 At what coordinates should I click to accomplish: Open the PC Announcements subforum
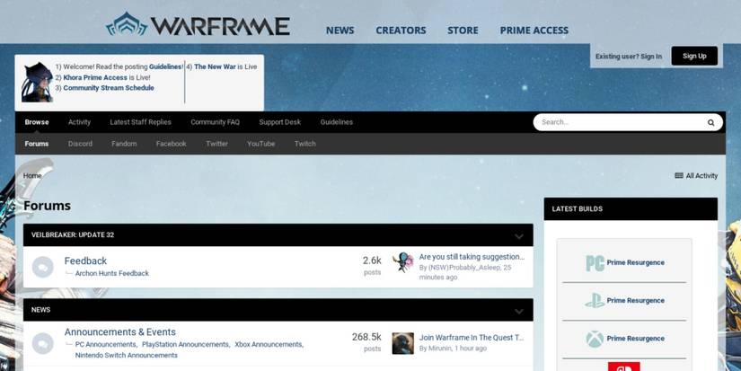pyautogui.click(x=105, y=345)
